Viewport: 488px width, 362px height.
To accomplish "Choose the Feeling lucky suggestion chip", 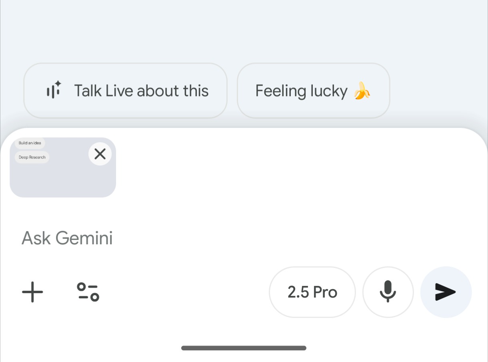I will coord(313,90).
